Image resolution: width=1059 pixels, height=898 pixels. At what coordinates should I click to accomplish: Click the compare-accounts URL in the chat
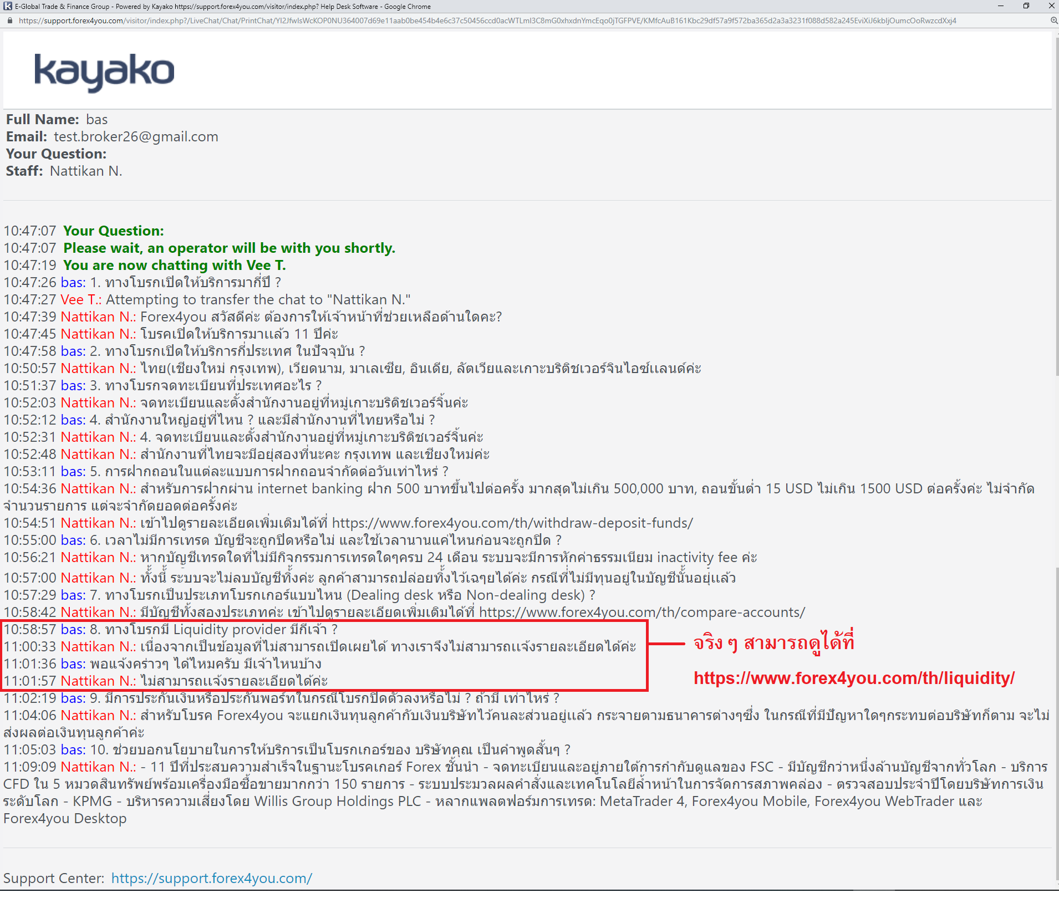tap(642, 612)
